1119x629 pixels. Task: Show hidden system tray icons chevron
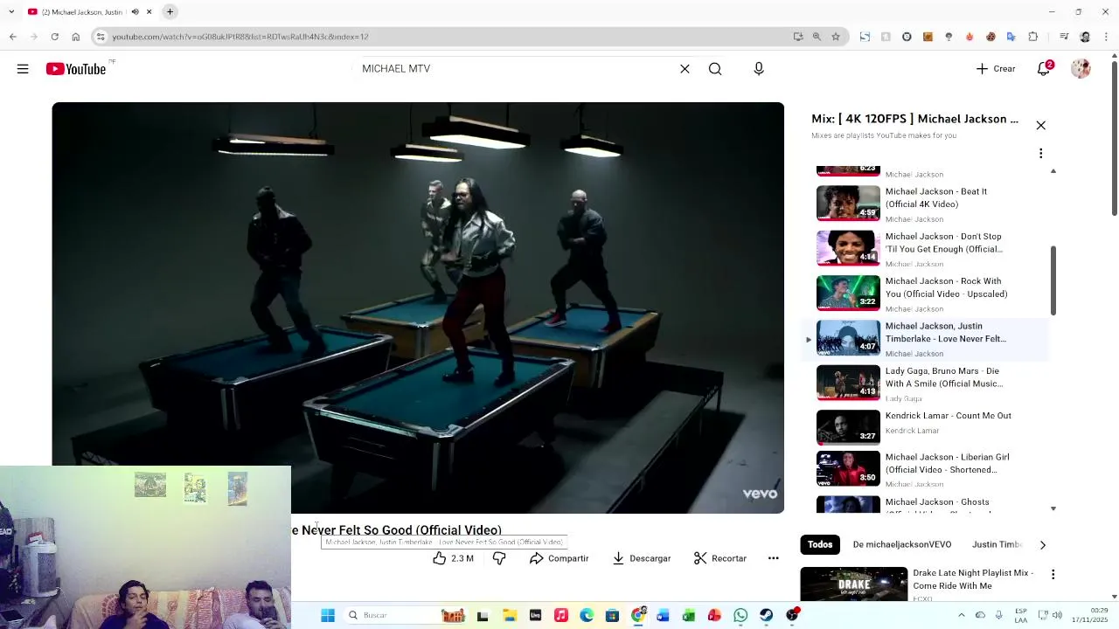click(x=961, y=616)
